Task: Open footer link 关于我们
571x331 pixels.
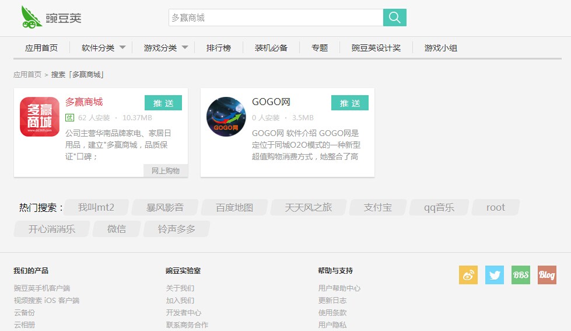Action: click(180, 288)
